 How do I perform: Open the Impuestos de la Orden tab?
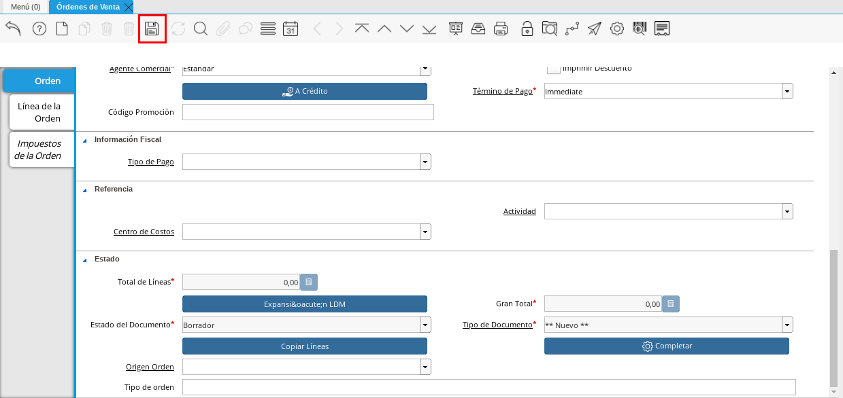pos(42,149)
